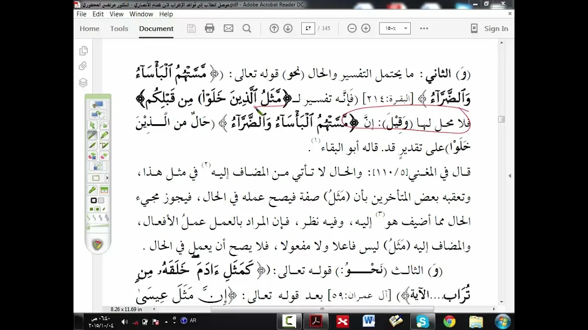This screenshot has height=330, width=588.
Task: Open the Help menu
Action: point(166,14)
